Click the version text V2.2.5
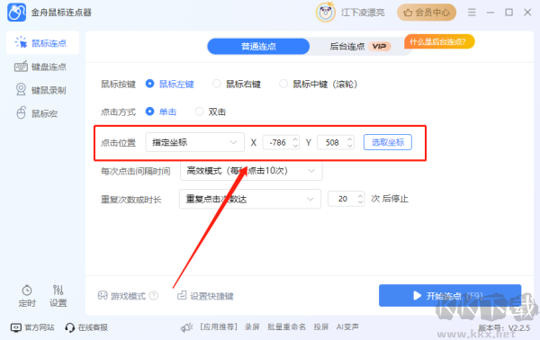Viewport: 540px width, 340px height. [x=519, y=327]
